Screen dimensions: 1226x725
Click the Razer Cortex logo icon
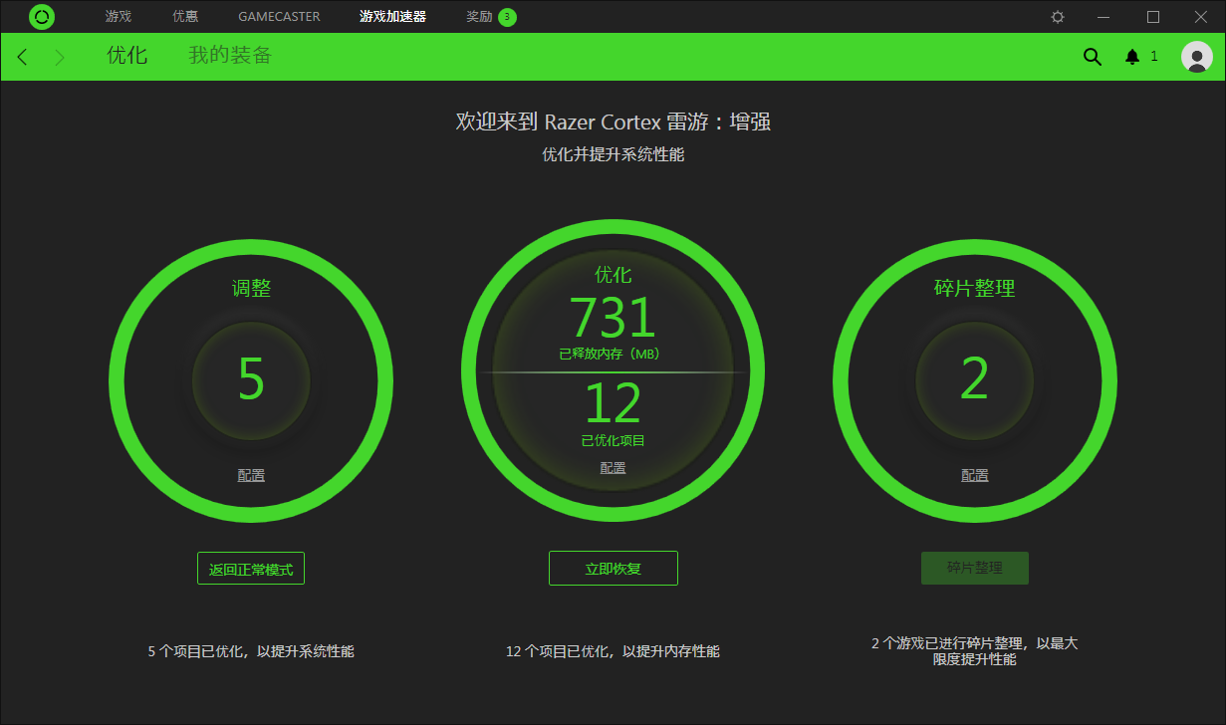[x=42, y=17]
